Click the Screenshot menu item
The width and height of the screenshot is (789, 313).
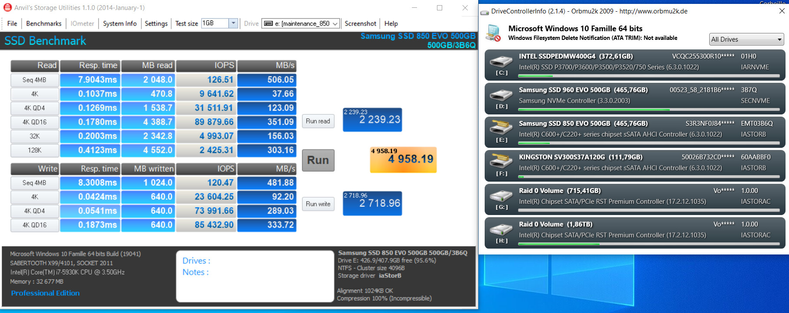(x=360, y=23)
